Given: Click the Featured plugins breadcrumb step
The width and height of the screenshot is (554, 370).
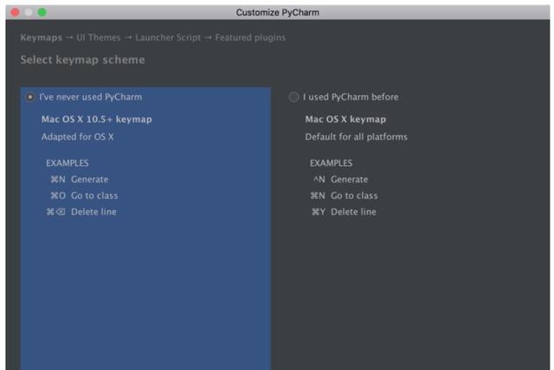Looking at the screenshot, I should point(250,37).
